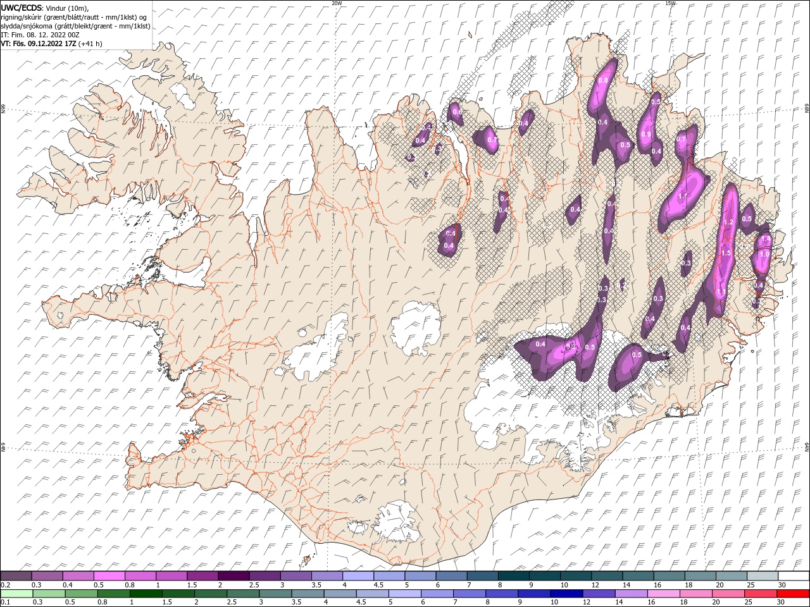This screenshot has height=607, width=810.
Task: Click the 3.5–4 swatch in upper legend
Action: click(x=327, y=576)
